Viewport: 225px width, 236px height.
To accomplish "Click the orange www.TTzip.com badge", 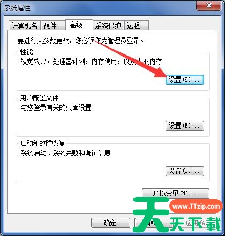I will pos(196,206).
